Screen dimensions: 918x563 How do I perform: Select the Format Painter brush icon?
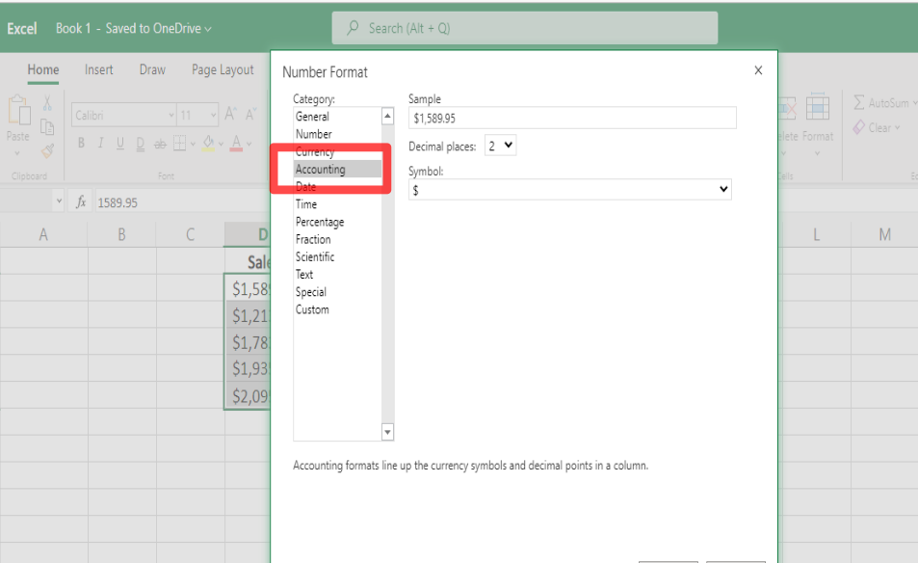(47, 150)
